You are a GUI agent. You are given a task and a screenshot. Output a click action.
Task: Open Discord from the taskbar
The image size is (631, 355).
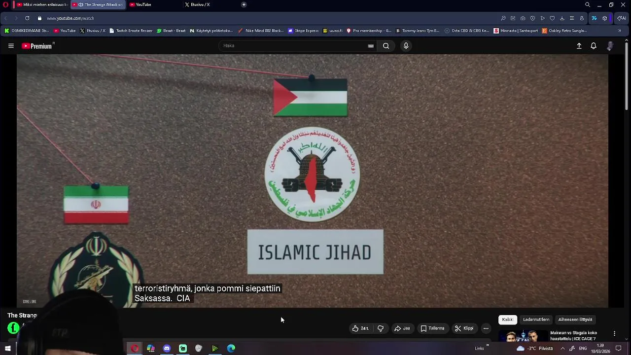pyautogui.click(x=167, y=349)
